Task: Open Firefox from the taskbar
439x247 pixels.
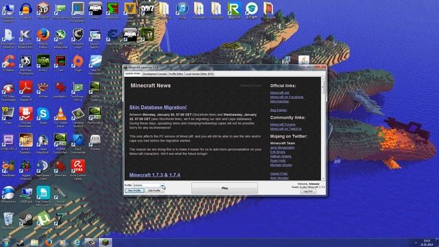Action: [x=49, y=242]
